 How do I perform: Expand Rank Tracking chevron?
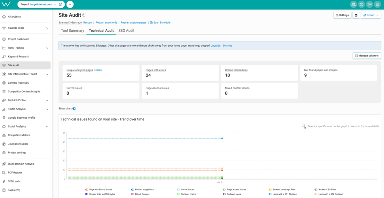click(x=47, y=48)
